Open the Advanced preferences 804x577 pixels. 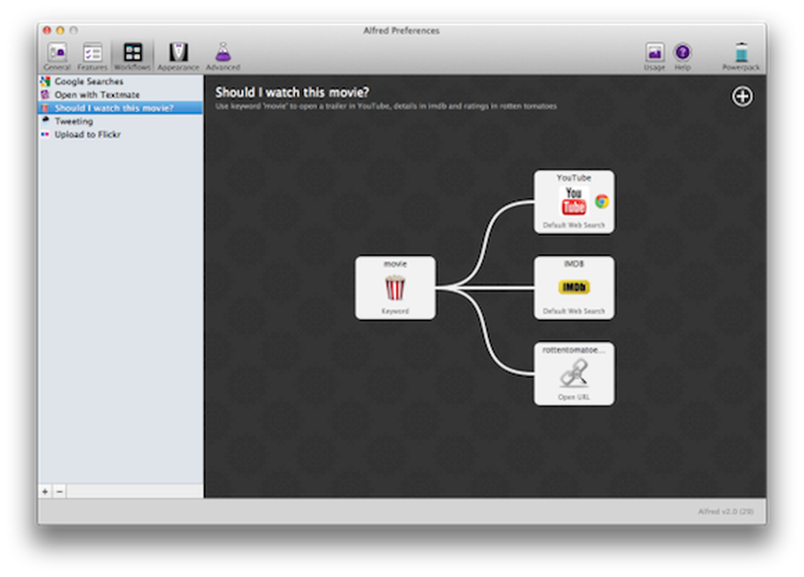point(223,54)
